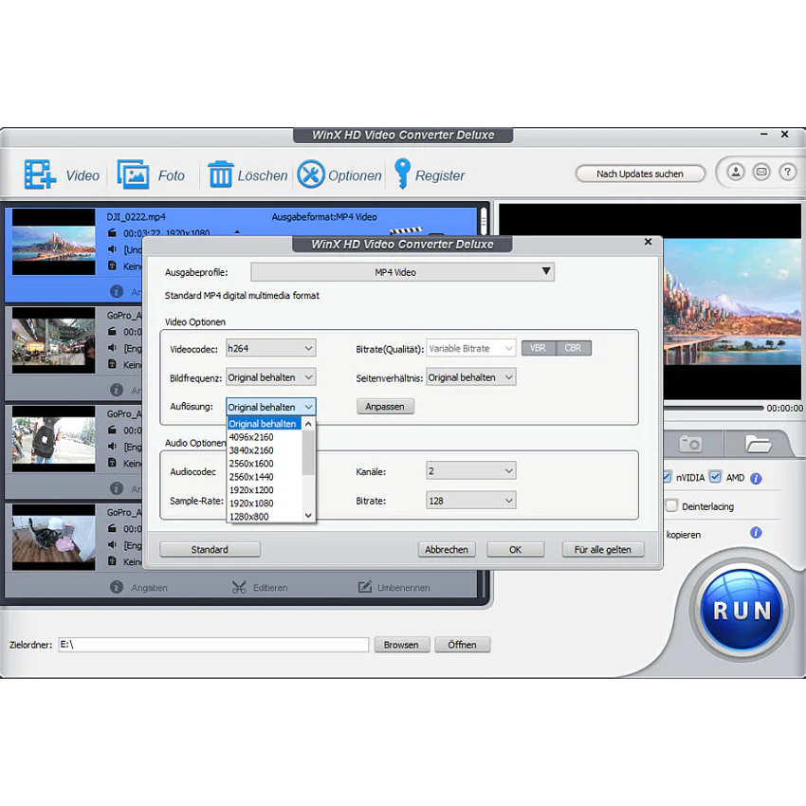806x806 pixels.
Task: Click the Anpassen button
Action: pos(385,407)
